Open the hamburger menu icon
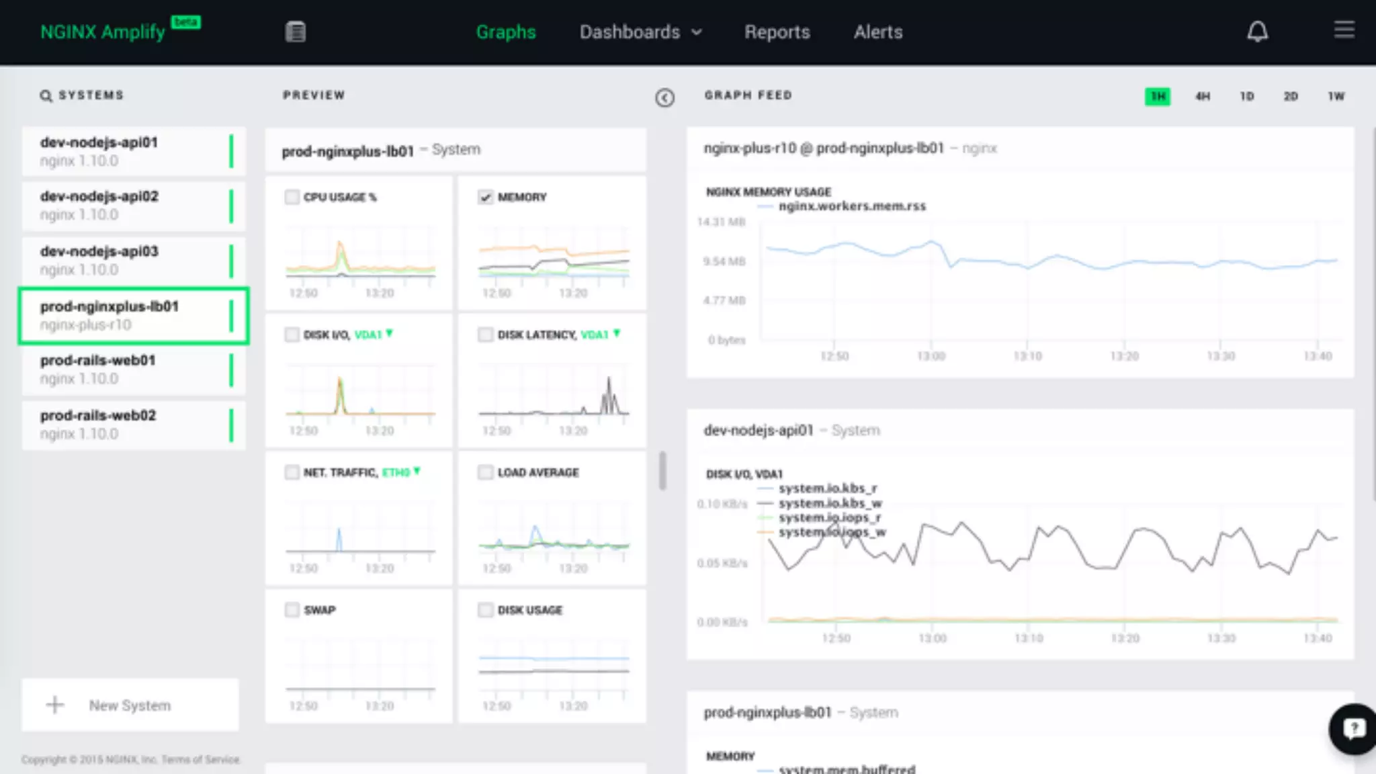1376x774 pixels. [x=1344, y=30]
